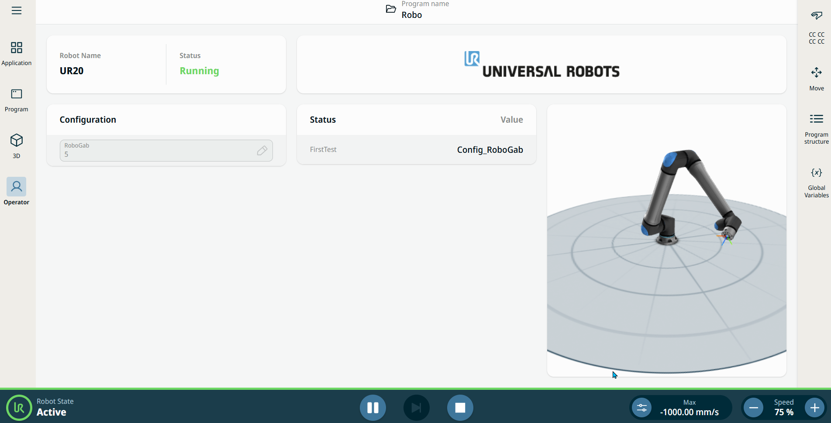Open the max speed settings sliders
831x423 pixels.
[641, 408]
